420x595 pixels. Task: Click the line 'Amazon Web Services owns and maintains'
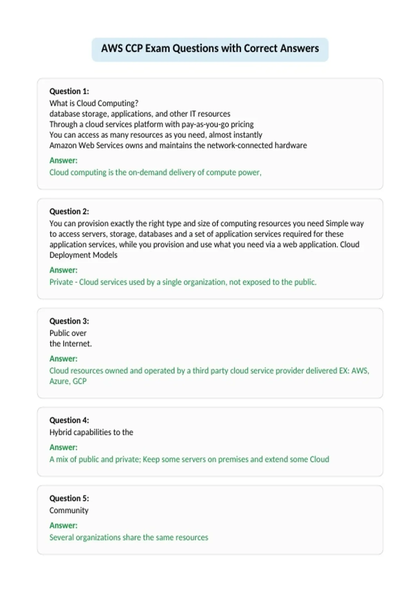[178, 145]
